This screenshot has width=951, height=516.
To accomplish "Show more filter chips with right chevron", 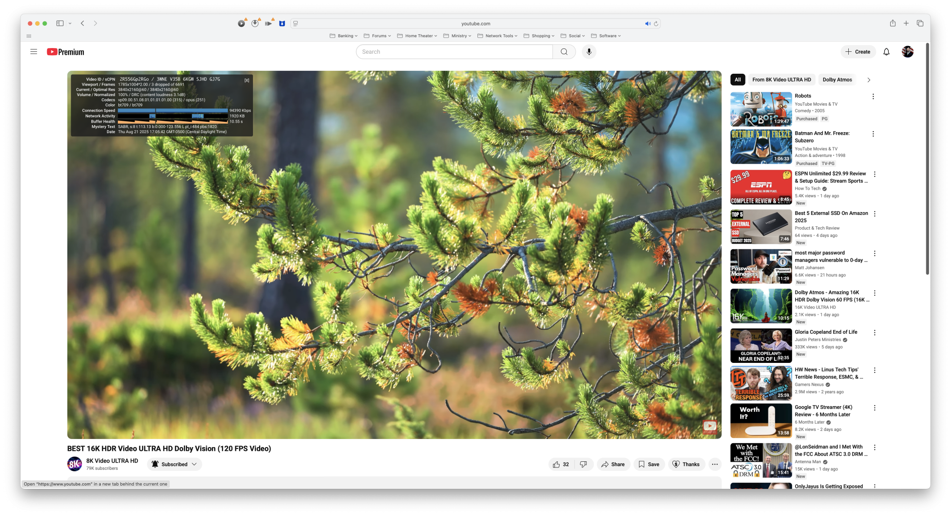I will [869, 80].
